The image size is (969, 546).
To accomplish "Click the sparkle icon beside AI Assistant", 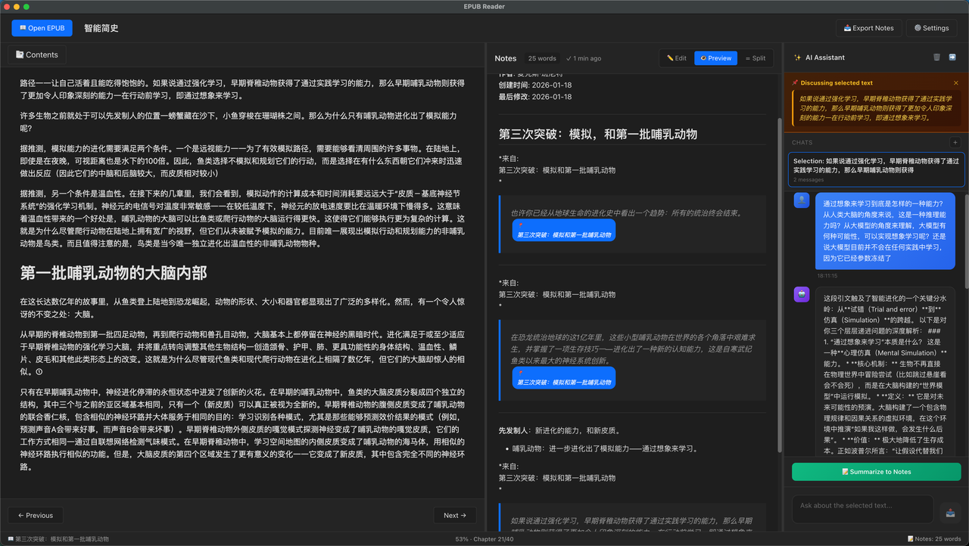I will [x=797, y=57].
